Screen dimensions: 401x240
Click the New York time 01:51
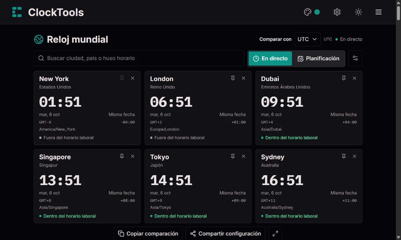pos(60,102)
